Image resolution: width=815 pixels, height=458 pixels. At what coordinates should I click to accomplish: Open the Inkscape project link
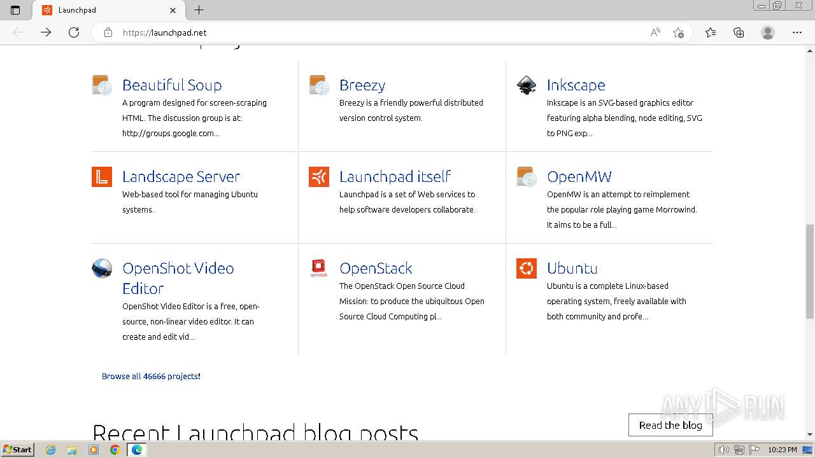[x=576, y=85]
